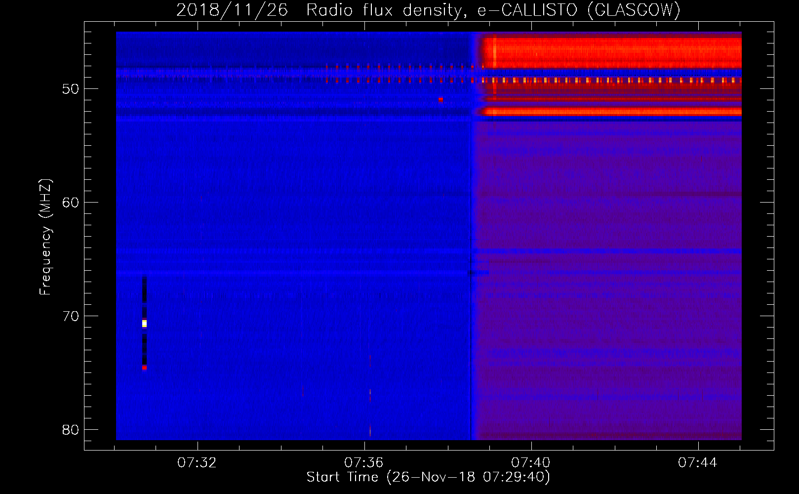Click the plot title 'Radio flux density, e-CALLISTO (GLASGOW)'
The image size is (799, 494).
pos(493,10)
